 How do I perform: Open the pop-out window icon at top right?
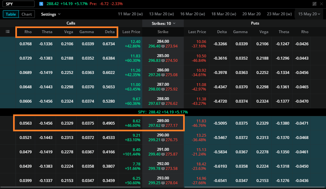tap(314, 4)
